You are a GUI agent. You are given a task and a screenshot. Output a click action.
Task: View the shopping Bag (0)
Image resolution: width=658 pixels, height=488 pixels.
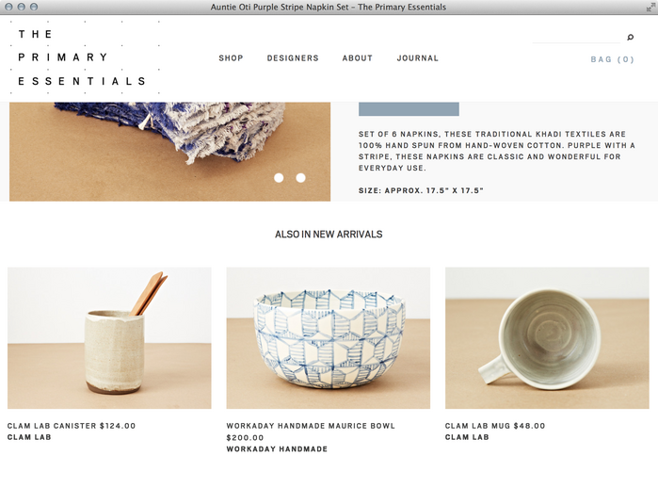click(x=612, y=59)
